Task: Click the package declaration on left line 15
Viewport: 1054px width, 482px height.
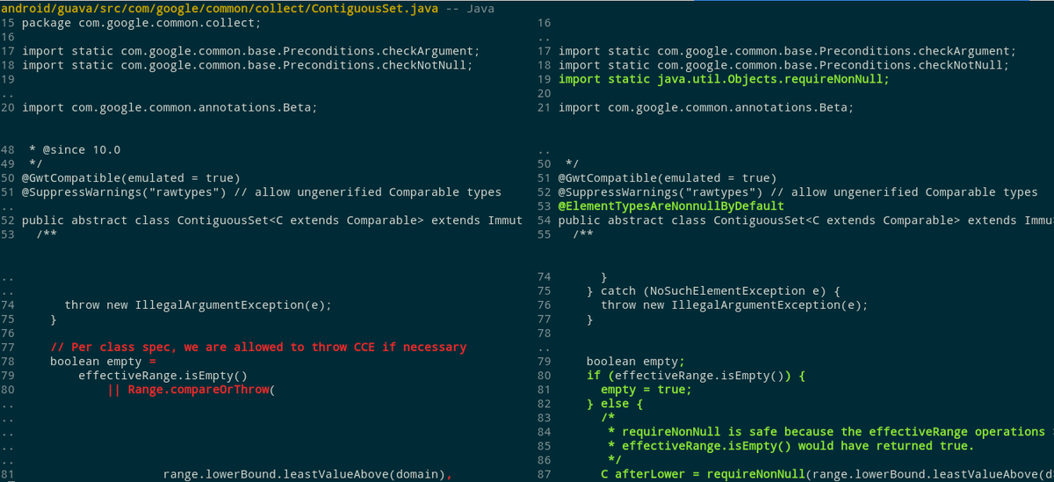Action: (x=141, y=23)
